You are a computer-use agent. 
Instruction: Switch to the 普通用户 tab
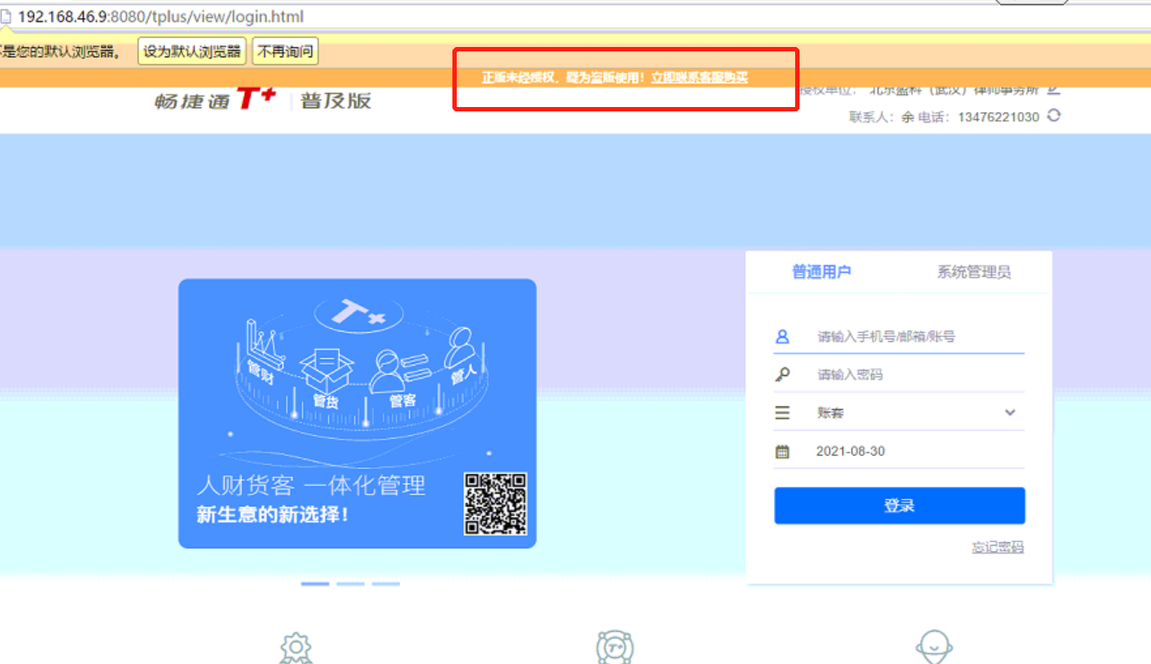click(821, 272)
